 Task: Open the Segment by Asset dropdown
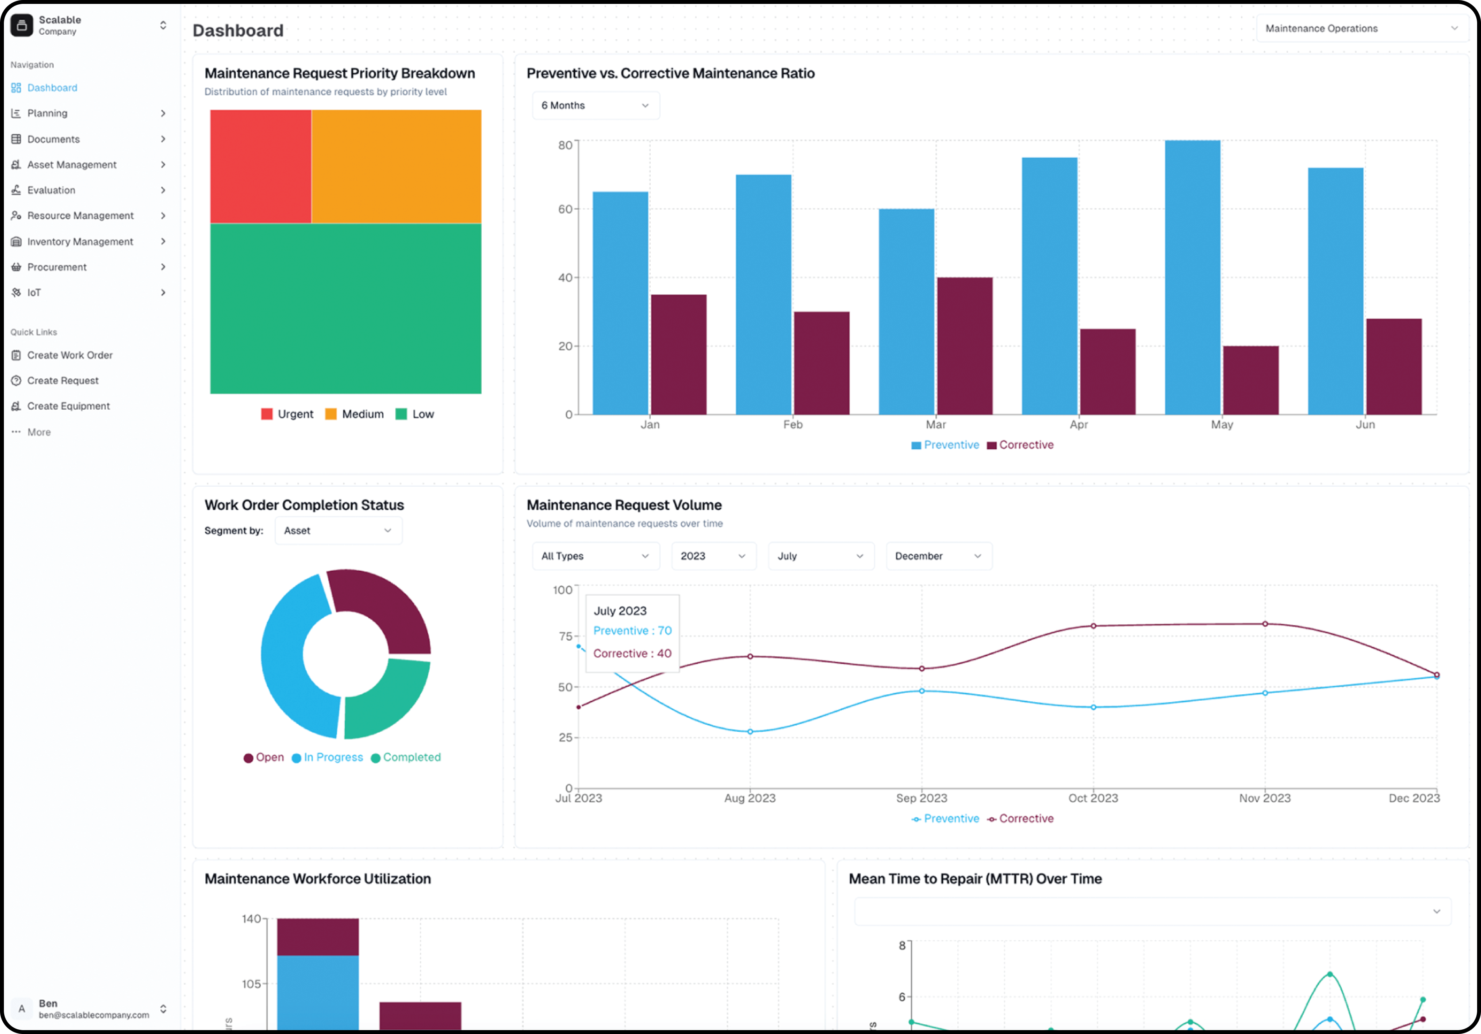pos(338,531)
